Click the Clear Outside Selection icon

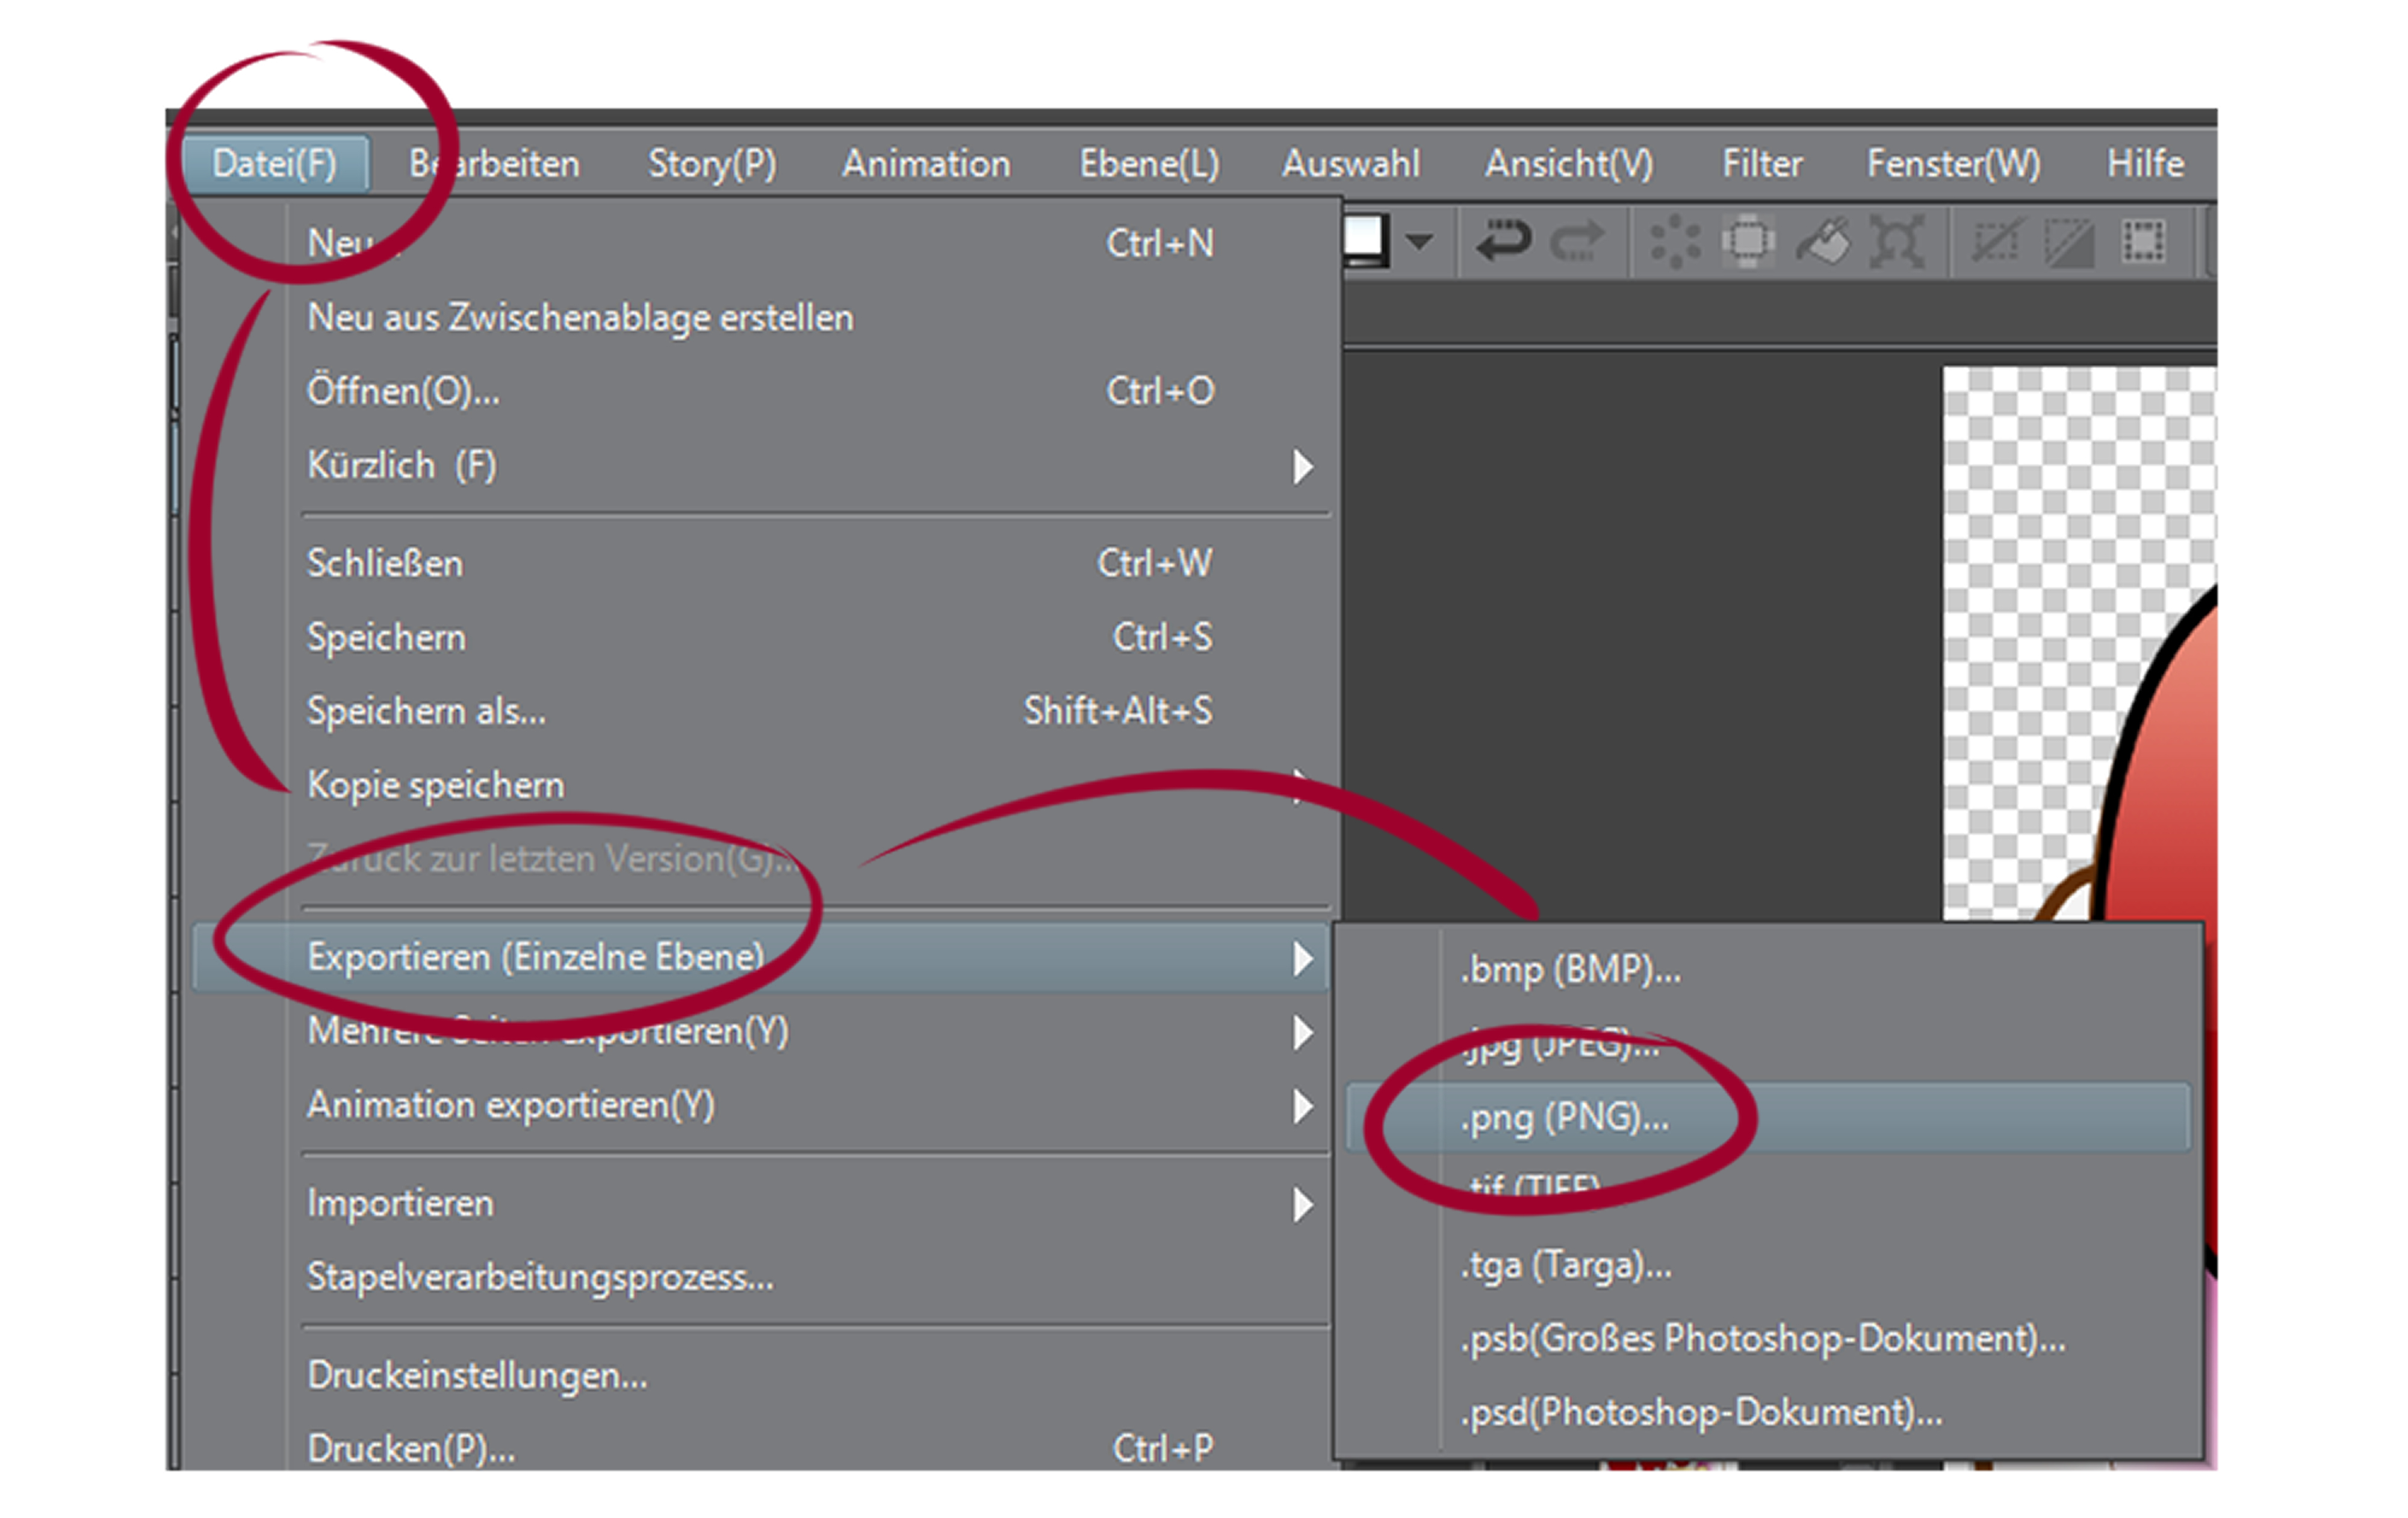click(x=1748, y=241)
